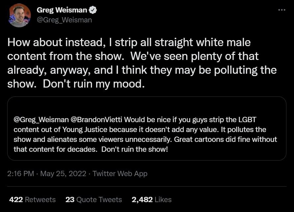
Task: Click the @BrandonVietti mention
Action: (96, 119)
